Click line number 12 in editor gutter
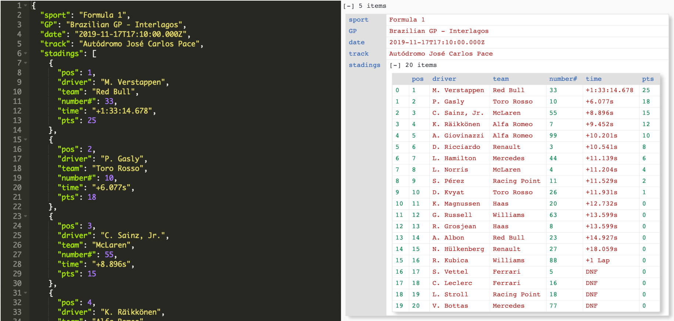 click(17, 111)
